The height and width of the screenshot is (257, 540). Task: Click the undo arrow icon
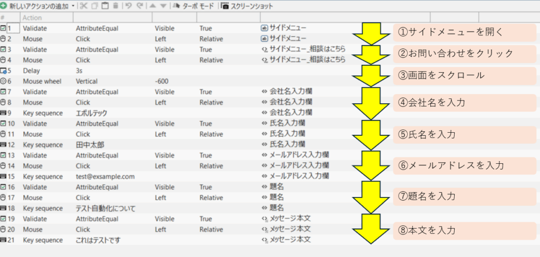click(x=129, y=6)
